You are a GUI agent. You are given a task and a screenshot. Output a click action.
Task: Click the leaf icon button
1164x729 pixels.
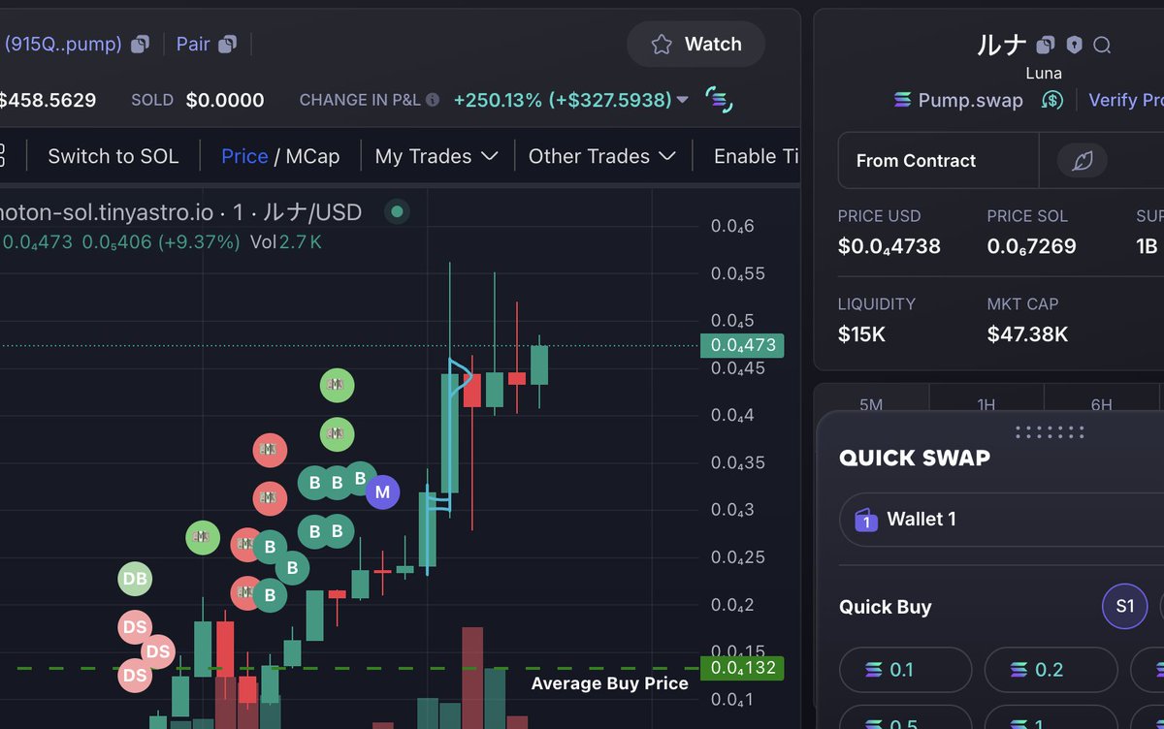click(1083, 161)
